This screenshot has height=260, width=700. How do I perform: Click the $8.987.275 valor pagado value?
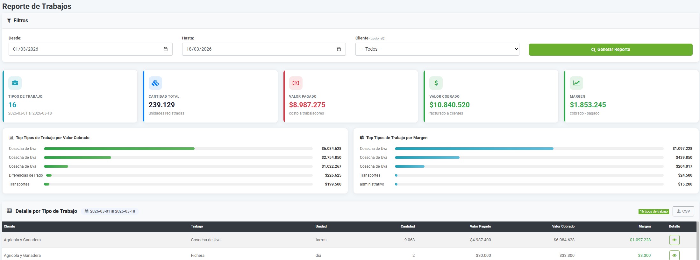coord(307,105)
